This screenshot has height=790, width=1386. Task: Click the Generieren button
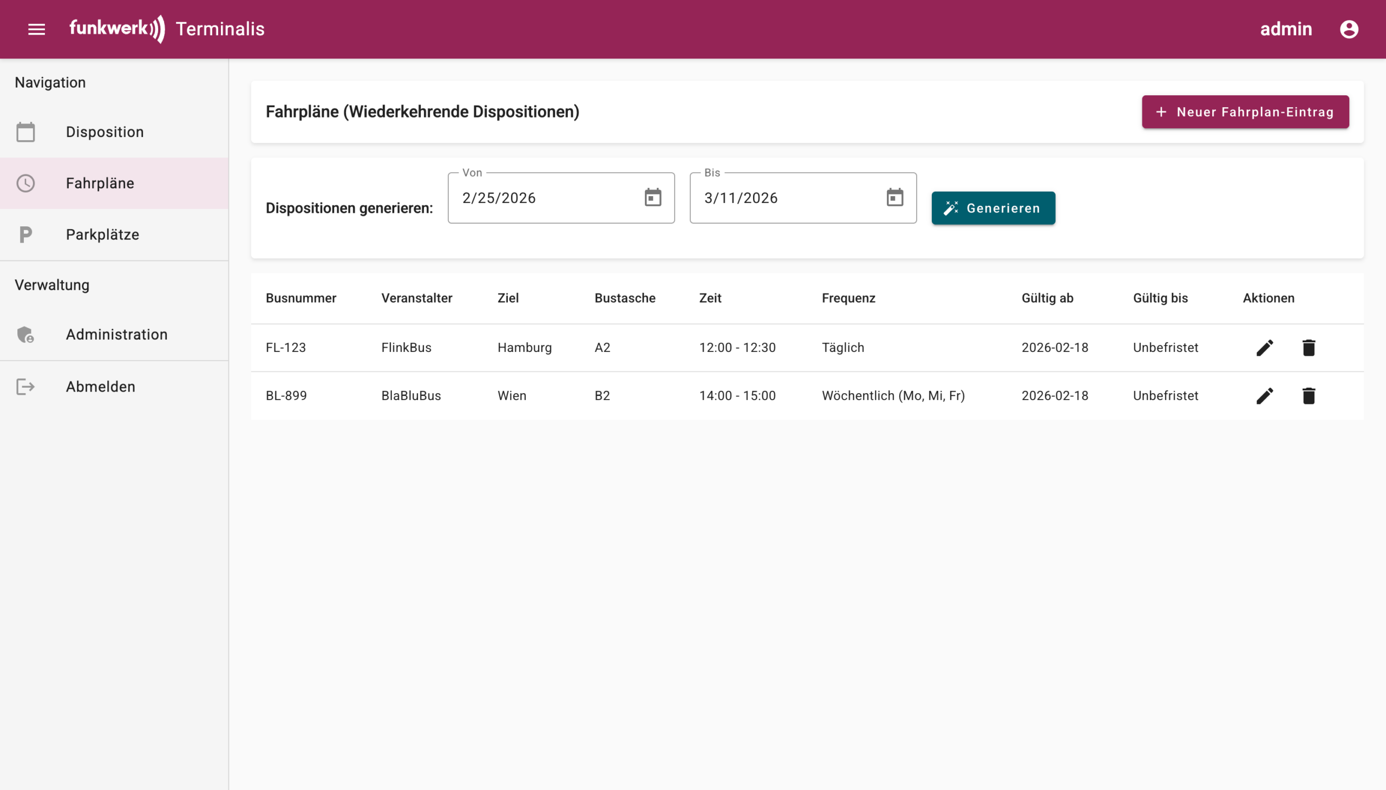click(x=993, y=208)
